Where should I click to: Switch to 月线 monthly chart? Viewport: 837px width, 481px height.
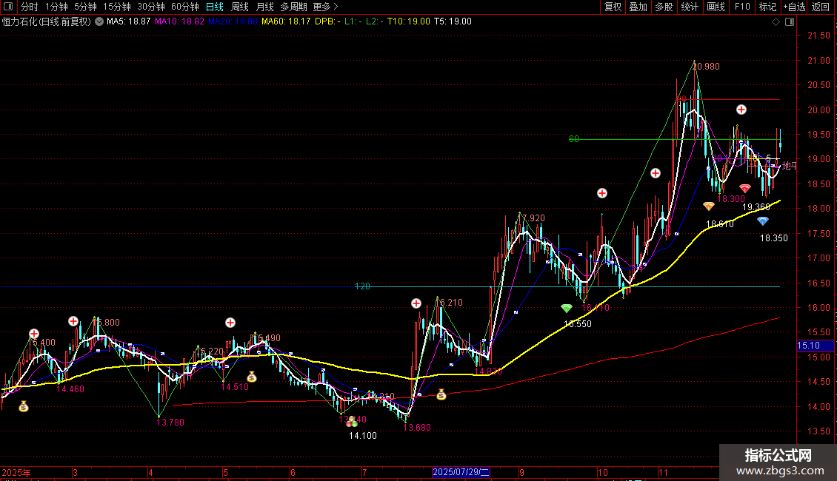coord(264,7)
